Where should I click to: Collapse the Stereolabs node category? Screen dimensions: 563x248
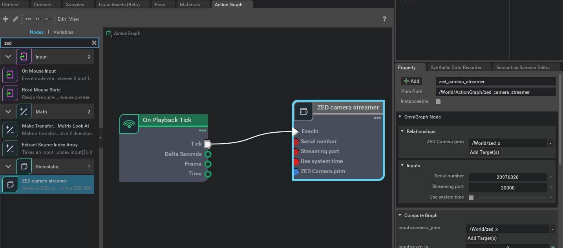point(8,166)
